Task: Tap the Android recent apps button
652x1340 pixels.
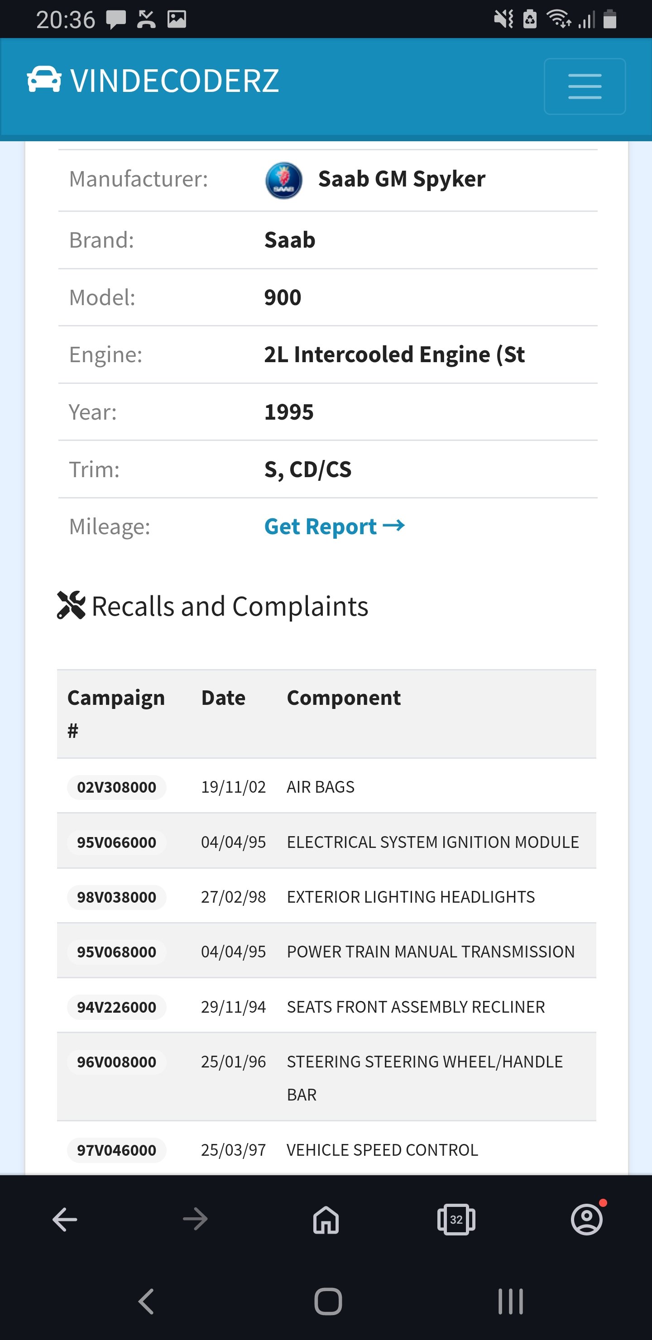Action: pyautogui.click(x=510, y=1302)
